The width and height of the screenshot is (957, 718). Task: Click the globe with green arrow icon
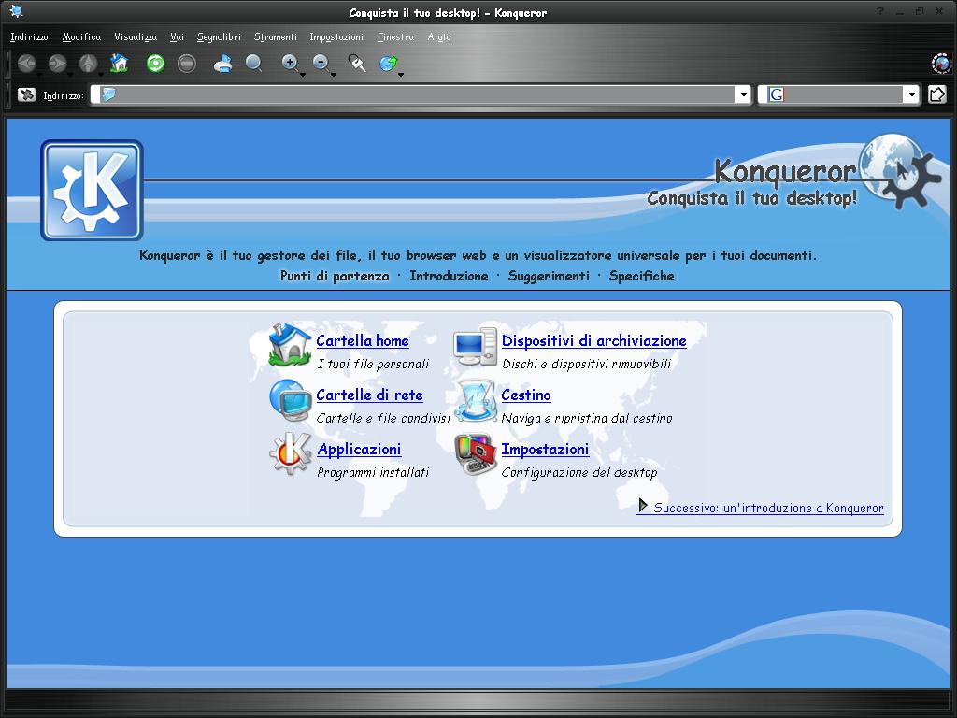[388, 63]
